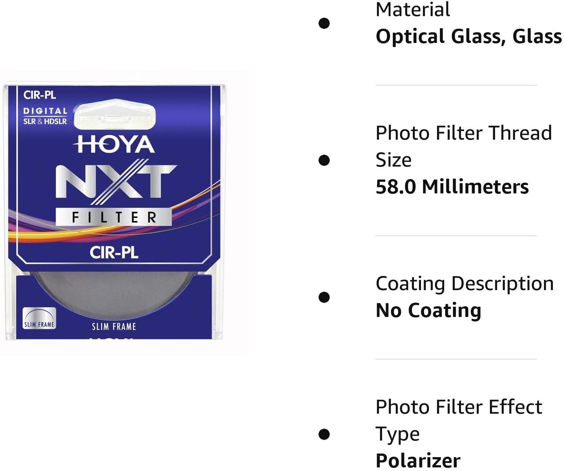Click the CIR-PL text in the package's top-left corner
Viewport: 564px width, 471px height.
[39, 95]
